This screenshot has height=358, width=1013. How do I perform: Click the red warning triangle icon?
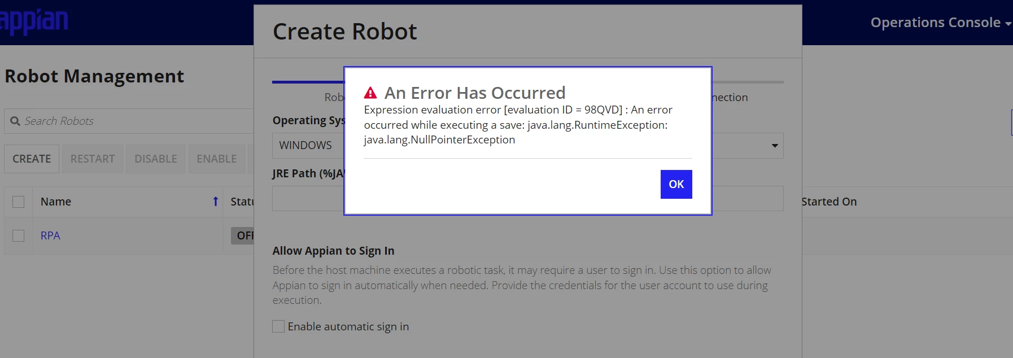click(x=370, y=93)
